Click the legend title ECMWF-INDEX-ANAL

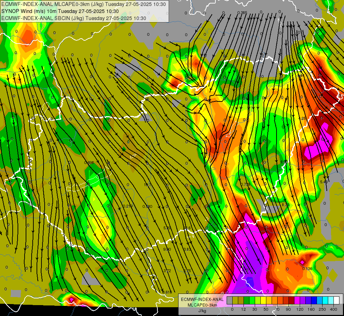(x=202, y=299)
